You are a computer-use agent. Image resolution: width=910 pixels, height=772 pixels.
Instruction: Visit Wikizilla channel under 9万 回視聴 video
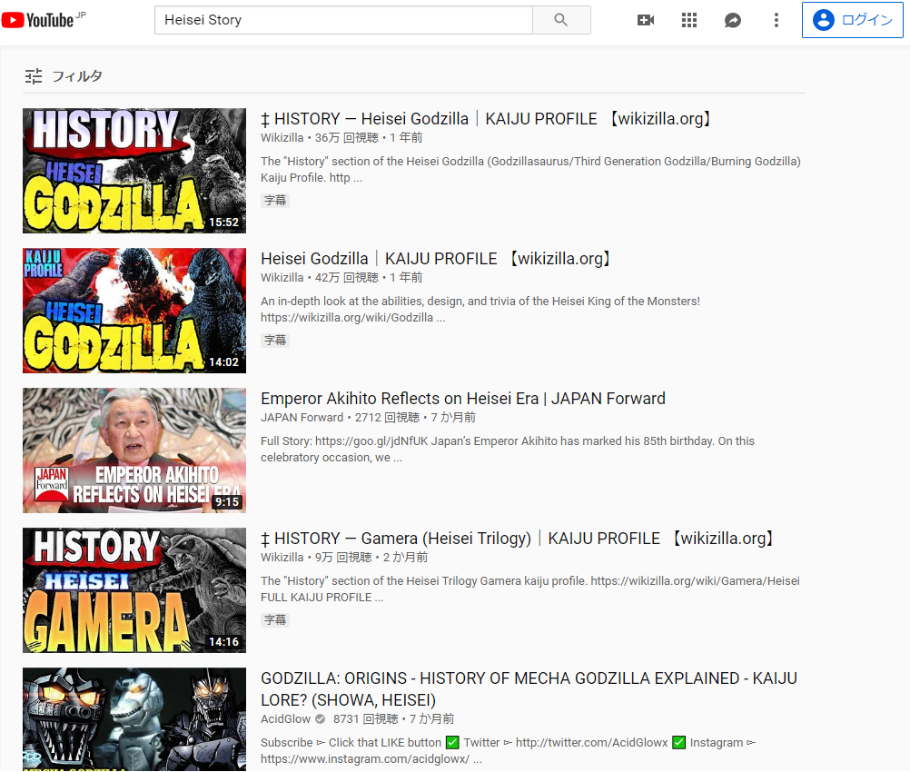pyautogui.click(x=282, y=558)
